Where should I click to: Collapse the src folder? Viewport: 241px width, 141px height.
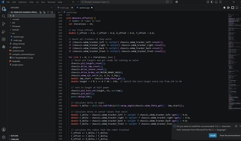click(31, 33)
